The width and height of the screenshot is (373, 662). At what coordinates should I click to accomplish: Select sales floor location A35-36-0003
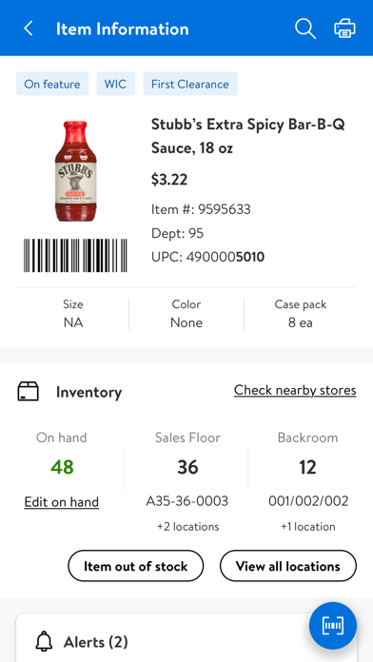[187, 501]
